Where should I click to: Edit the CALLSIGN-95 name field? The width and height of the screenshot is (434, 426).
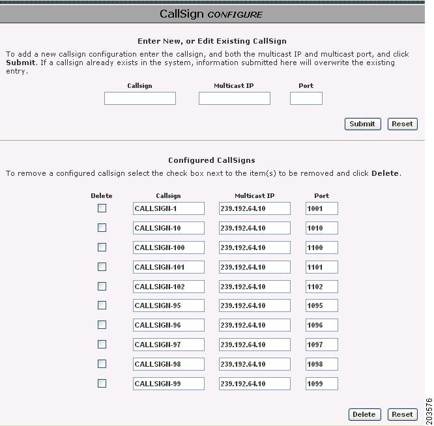point(169,305)
